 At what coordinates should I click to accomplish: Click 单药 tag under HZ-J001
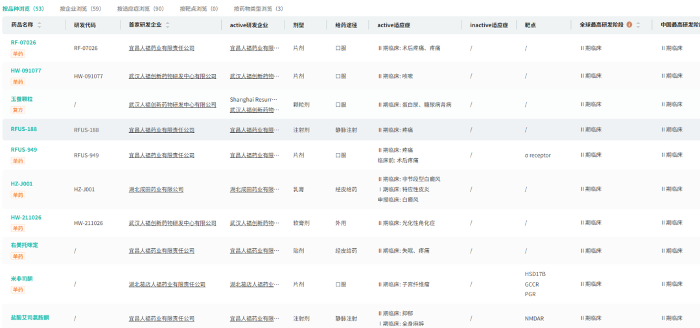point(18,195)
